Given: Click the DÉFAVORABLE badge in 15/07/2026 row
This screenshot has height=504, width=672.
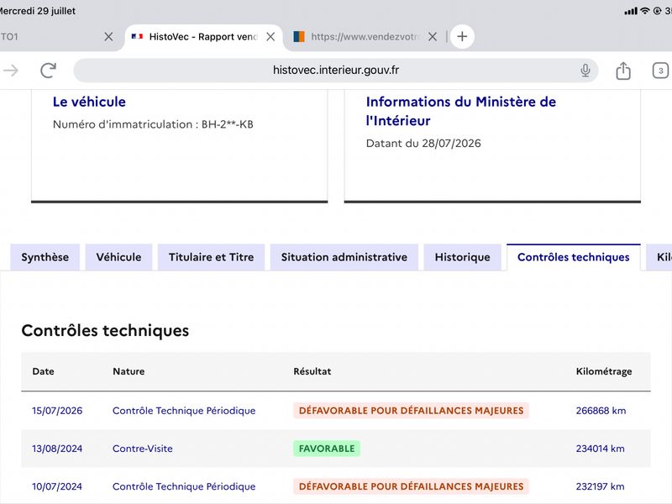Looking at the screenshot, I should [411, 411].
